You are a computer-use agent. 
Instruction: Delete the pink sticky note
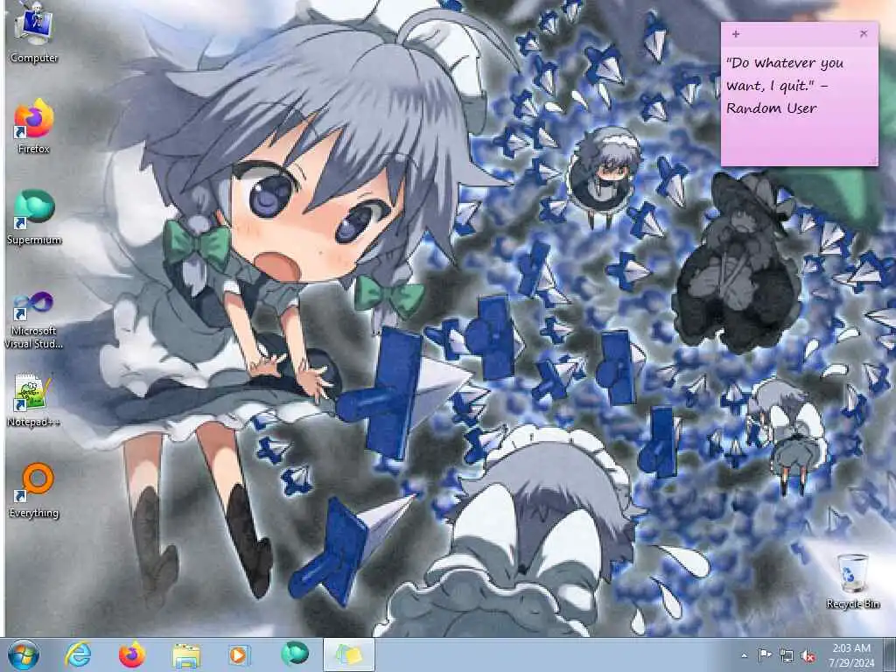[864, 34]
